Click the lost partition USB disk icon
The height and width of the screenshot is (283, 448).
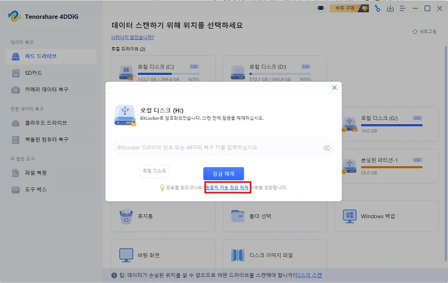coord(349,166)
